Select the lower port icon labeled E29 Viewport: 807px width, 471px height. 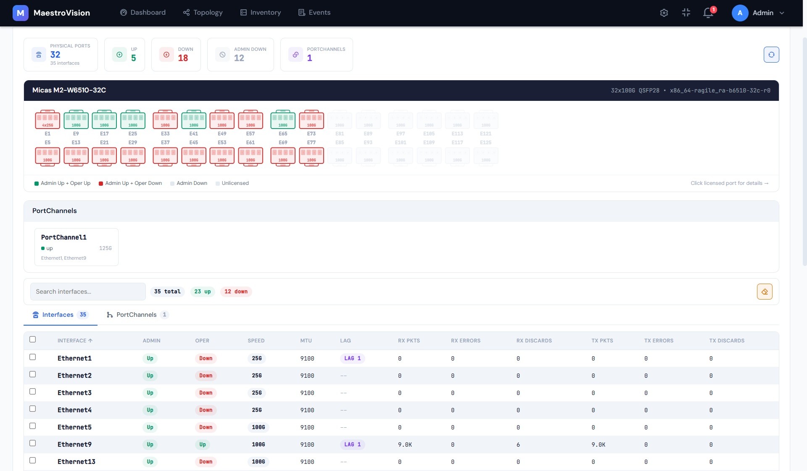[x=133, y=157]
